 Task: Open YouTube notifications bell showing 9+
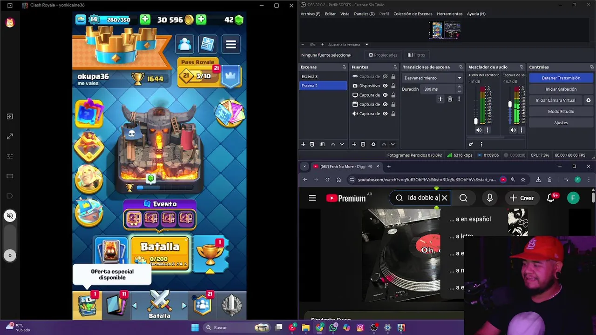point(551,198)
